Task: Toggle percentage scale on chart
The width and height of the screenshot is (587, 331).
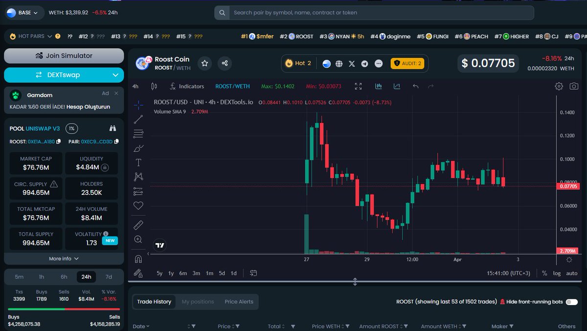Action: [544, 273]
